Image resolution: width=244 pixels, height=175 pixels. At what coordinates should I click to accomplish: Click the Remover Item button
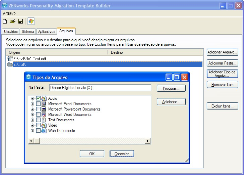pos(222,85)
